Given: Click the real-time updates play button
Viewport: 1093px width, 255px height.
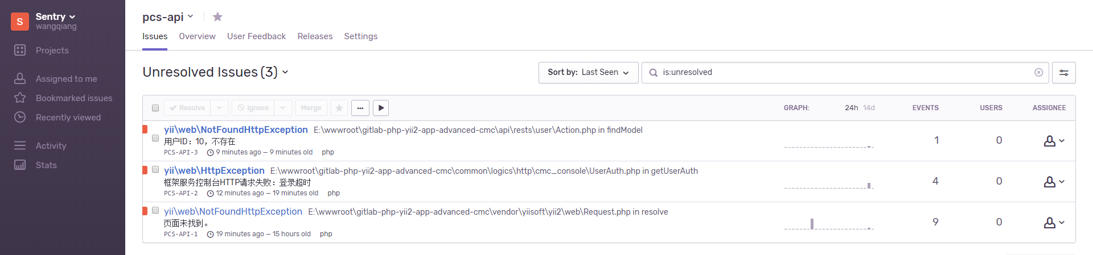Looking at the screenshot, I should 381,108.
